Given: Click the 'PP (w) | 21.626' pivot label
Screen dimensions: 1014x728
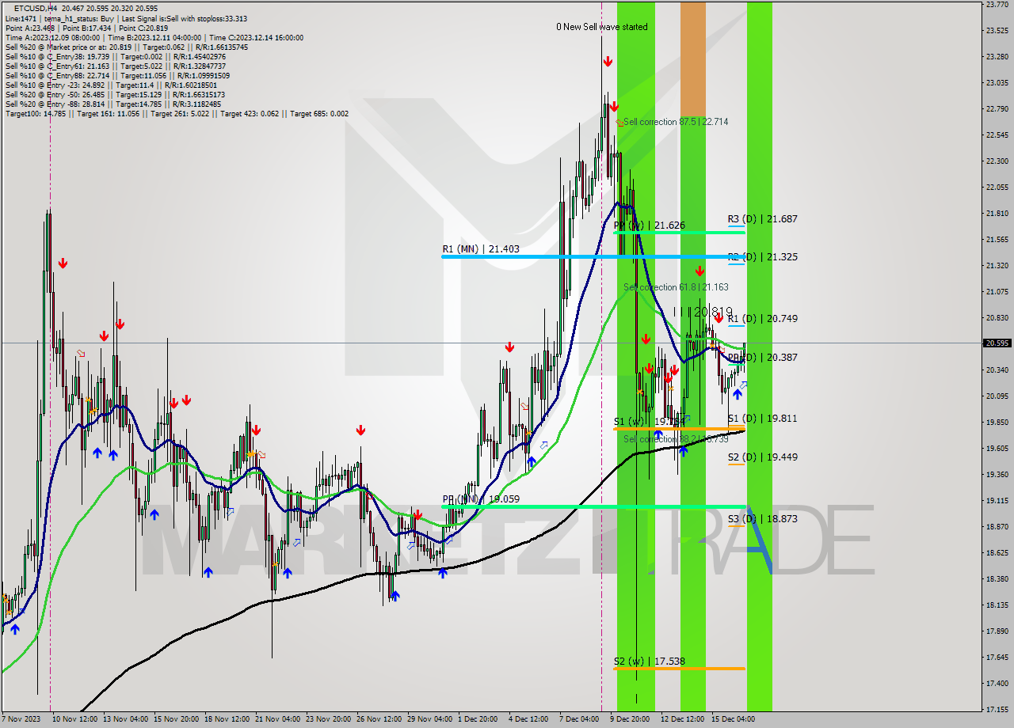Looking at the screenshot, I should click(650, 226).
